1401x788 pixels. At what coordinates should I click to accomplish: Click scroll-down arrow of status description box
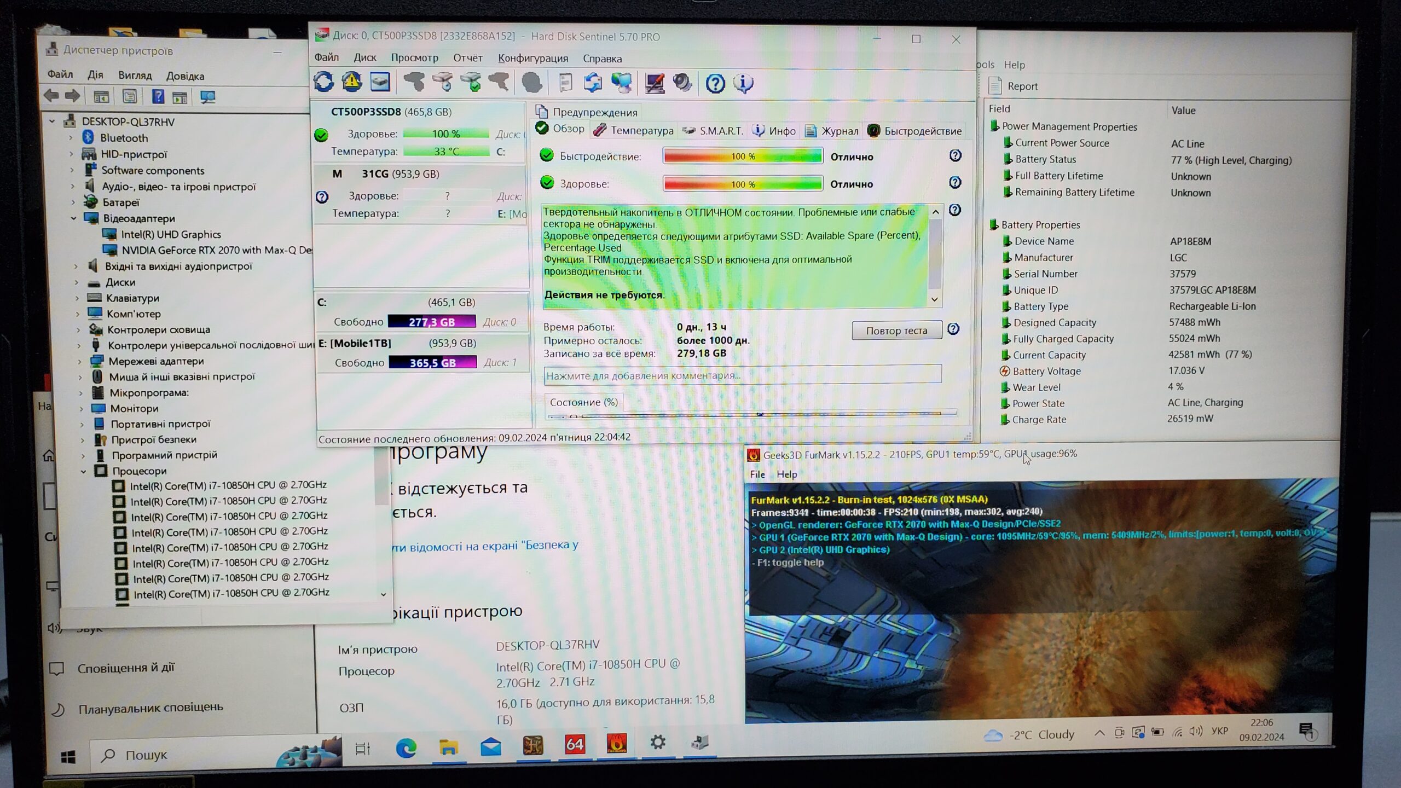click(935, 299)
